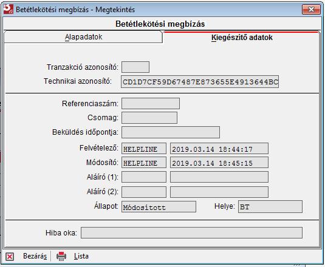Click the Módosító HELPLINE field
This screenshot has width=325, height=267.
point(144,163)
